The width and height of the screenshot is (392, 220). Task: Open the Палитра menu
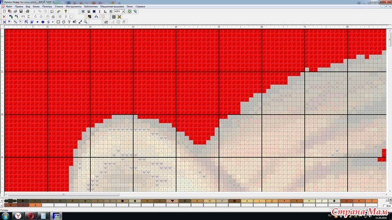click(x=47, y=7)
